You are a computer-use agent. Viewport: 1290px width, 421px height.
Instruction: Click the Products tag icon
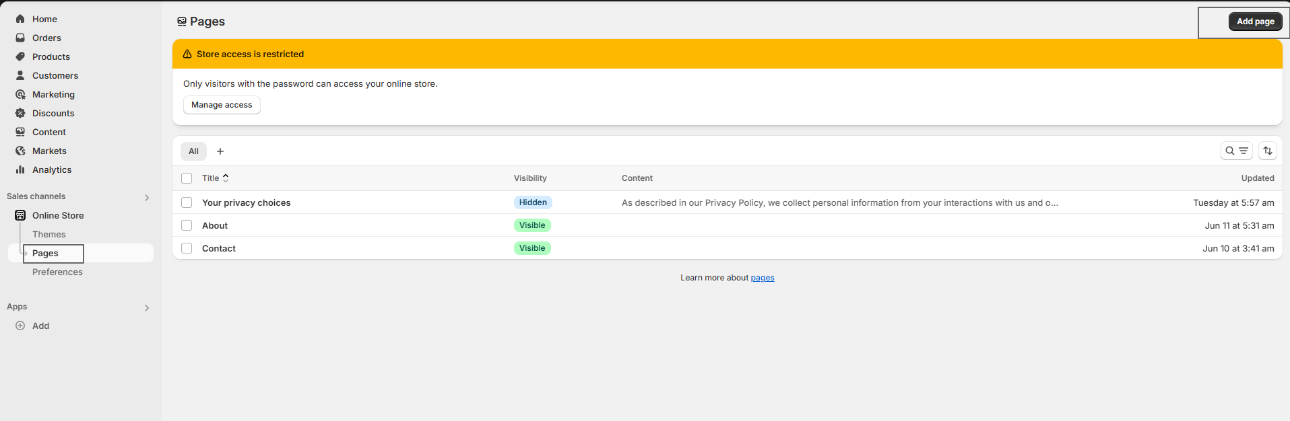coord(20,56)
